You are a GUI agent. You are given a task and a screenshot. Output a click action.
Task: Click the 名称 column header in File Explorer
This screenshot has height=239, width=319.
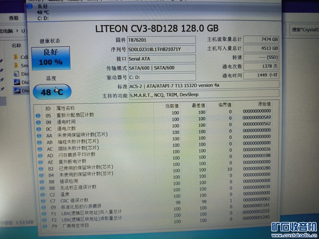pyautogui.click(x=16, y=46)
